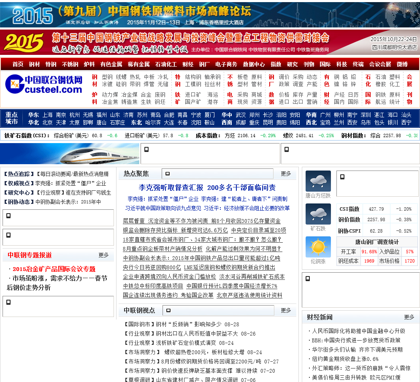Open 市场呈盼涨,需求不给力 analysis link
The width and height of the screenshot is (420, 382).
click(x=57, y=283)
